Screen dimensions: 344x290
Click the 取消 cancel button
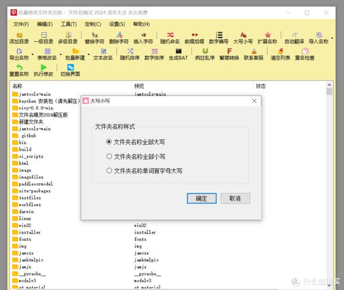pos(235,198)
